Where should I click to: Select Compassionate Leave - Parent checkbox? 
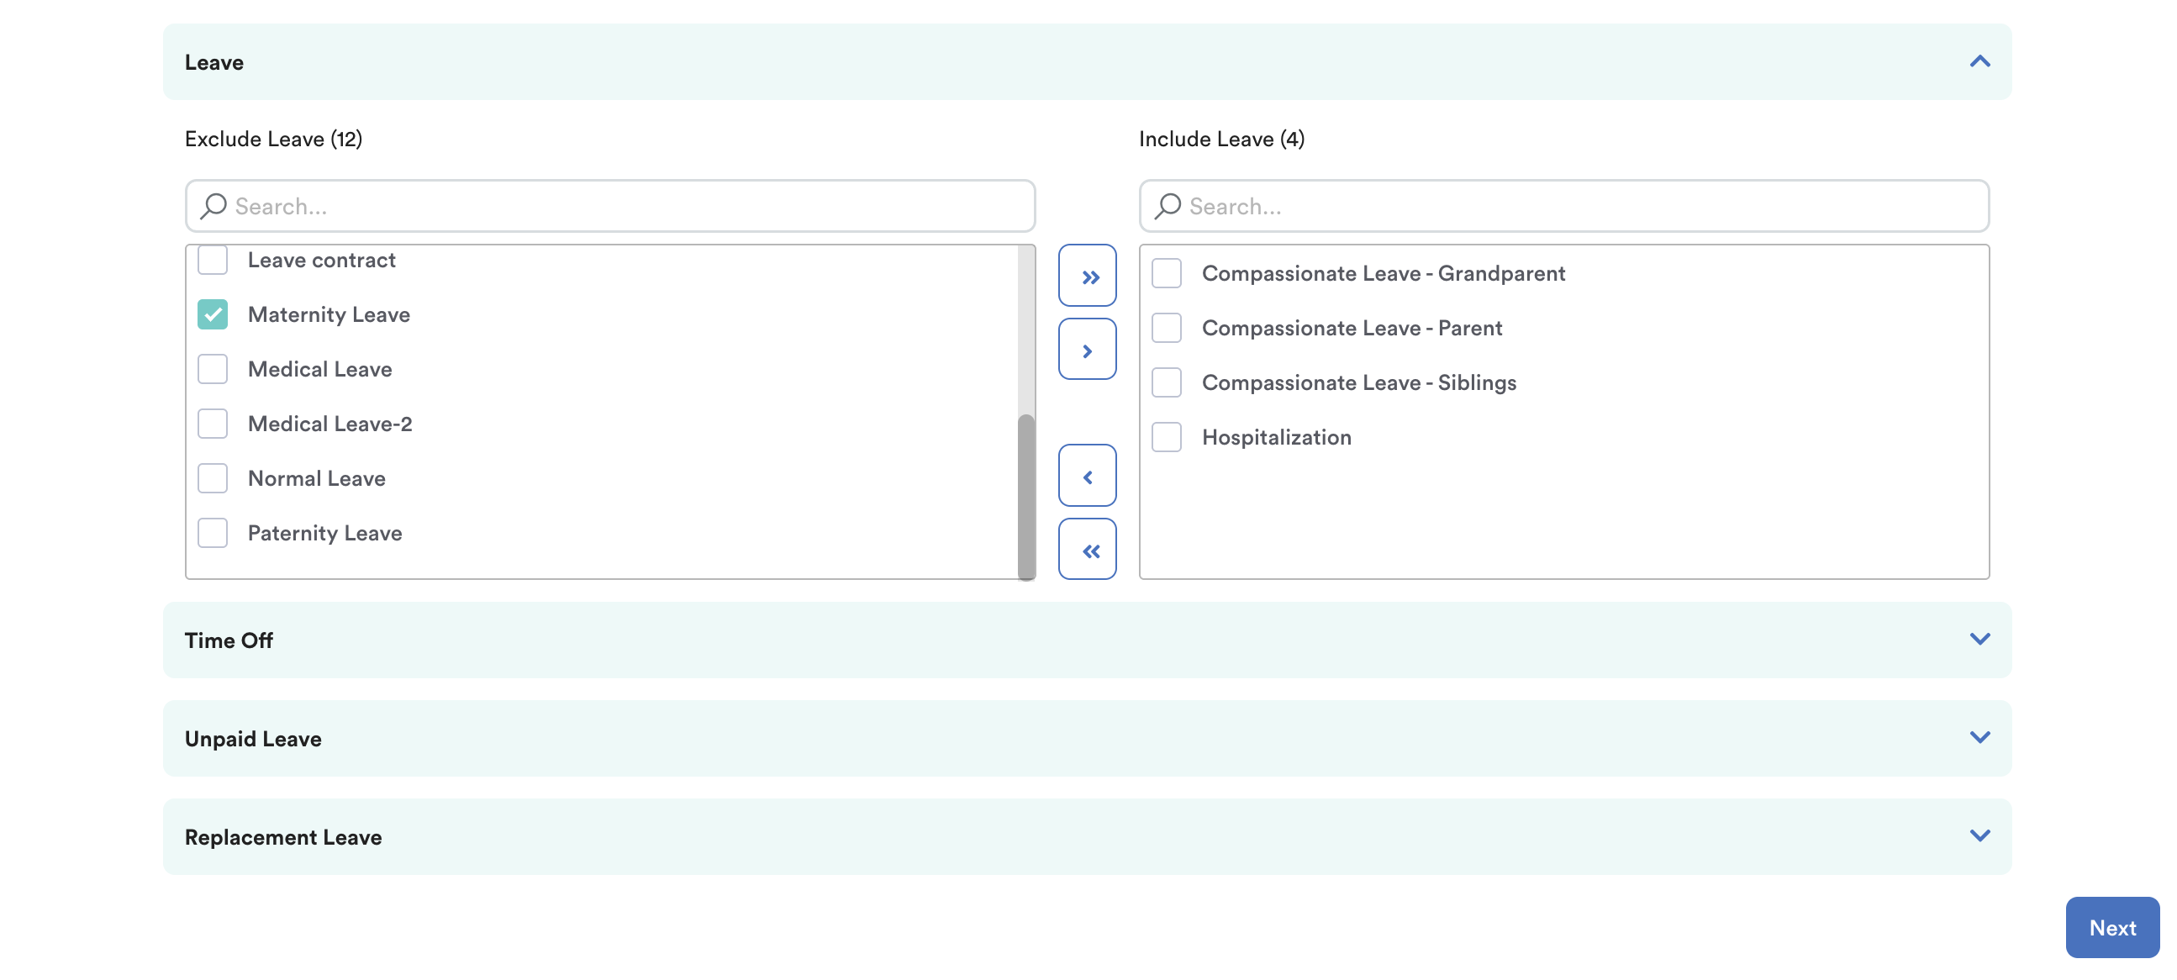coord(1167,328)
